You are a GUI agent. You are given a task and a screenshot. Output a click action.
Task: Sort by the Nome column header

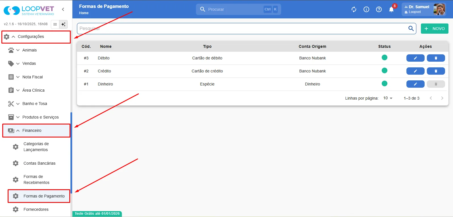click(x=106, y=46)
